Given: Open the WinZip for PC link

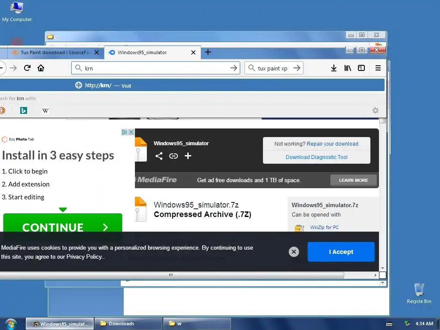Looking at the screenshot, I should click(x=324, y=227).
